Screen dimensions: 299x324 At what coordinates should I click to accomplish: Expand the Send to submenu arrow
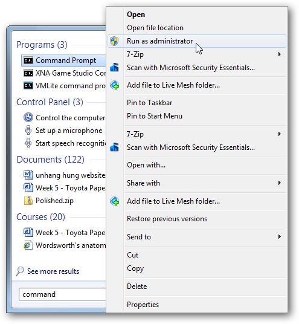[x=280, y=236]
